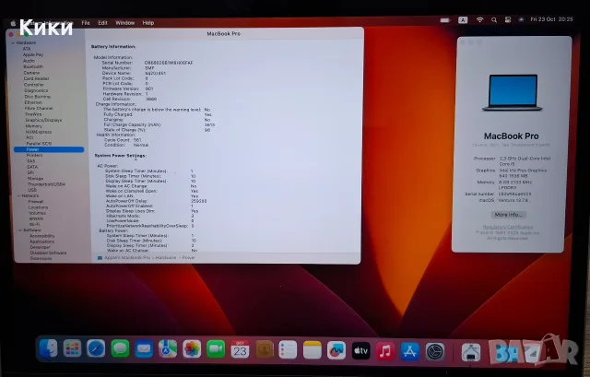
Task: Open Regulatory Certification link
Action: (x=508, y=227)
